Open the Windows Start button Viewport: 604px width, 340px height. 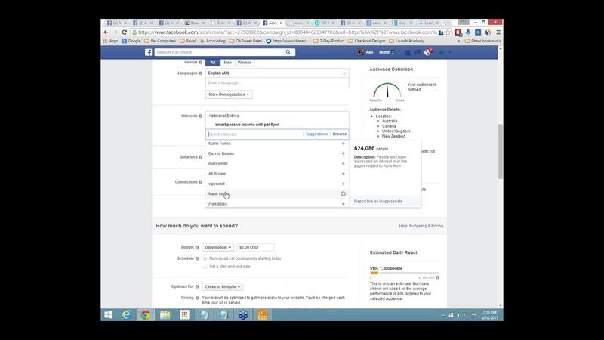[109, 315]
